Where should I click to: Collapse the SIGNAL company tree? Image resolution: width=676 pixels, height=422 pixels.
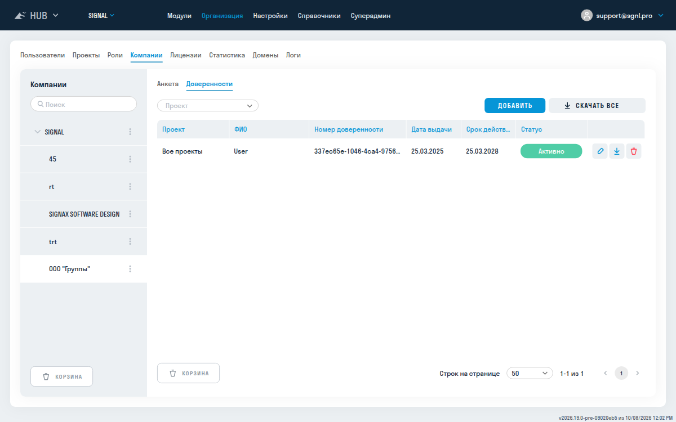[38, 132]
